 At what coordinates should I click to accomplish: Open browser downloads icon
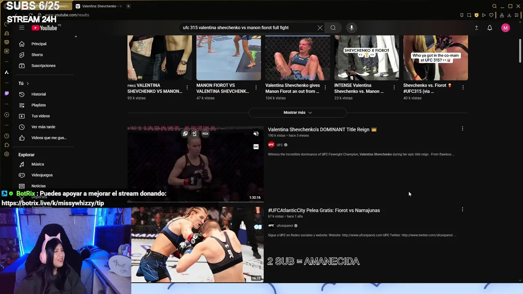point(509,15)
